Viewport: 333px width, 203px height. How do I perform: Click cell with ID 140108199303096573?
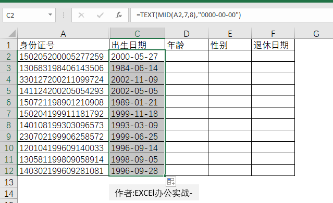tap(63, 125)
